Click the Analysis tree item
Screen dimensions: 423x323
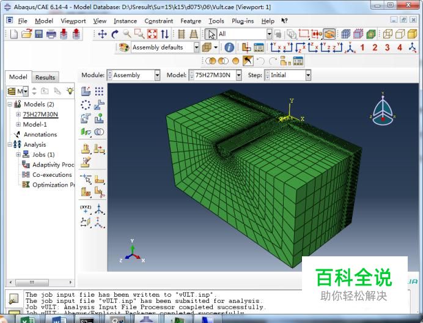point(35,144)
